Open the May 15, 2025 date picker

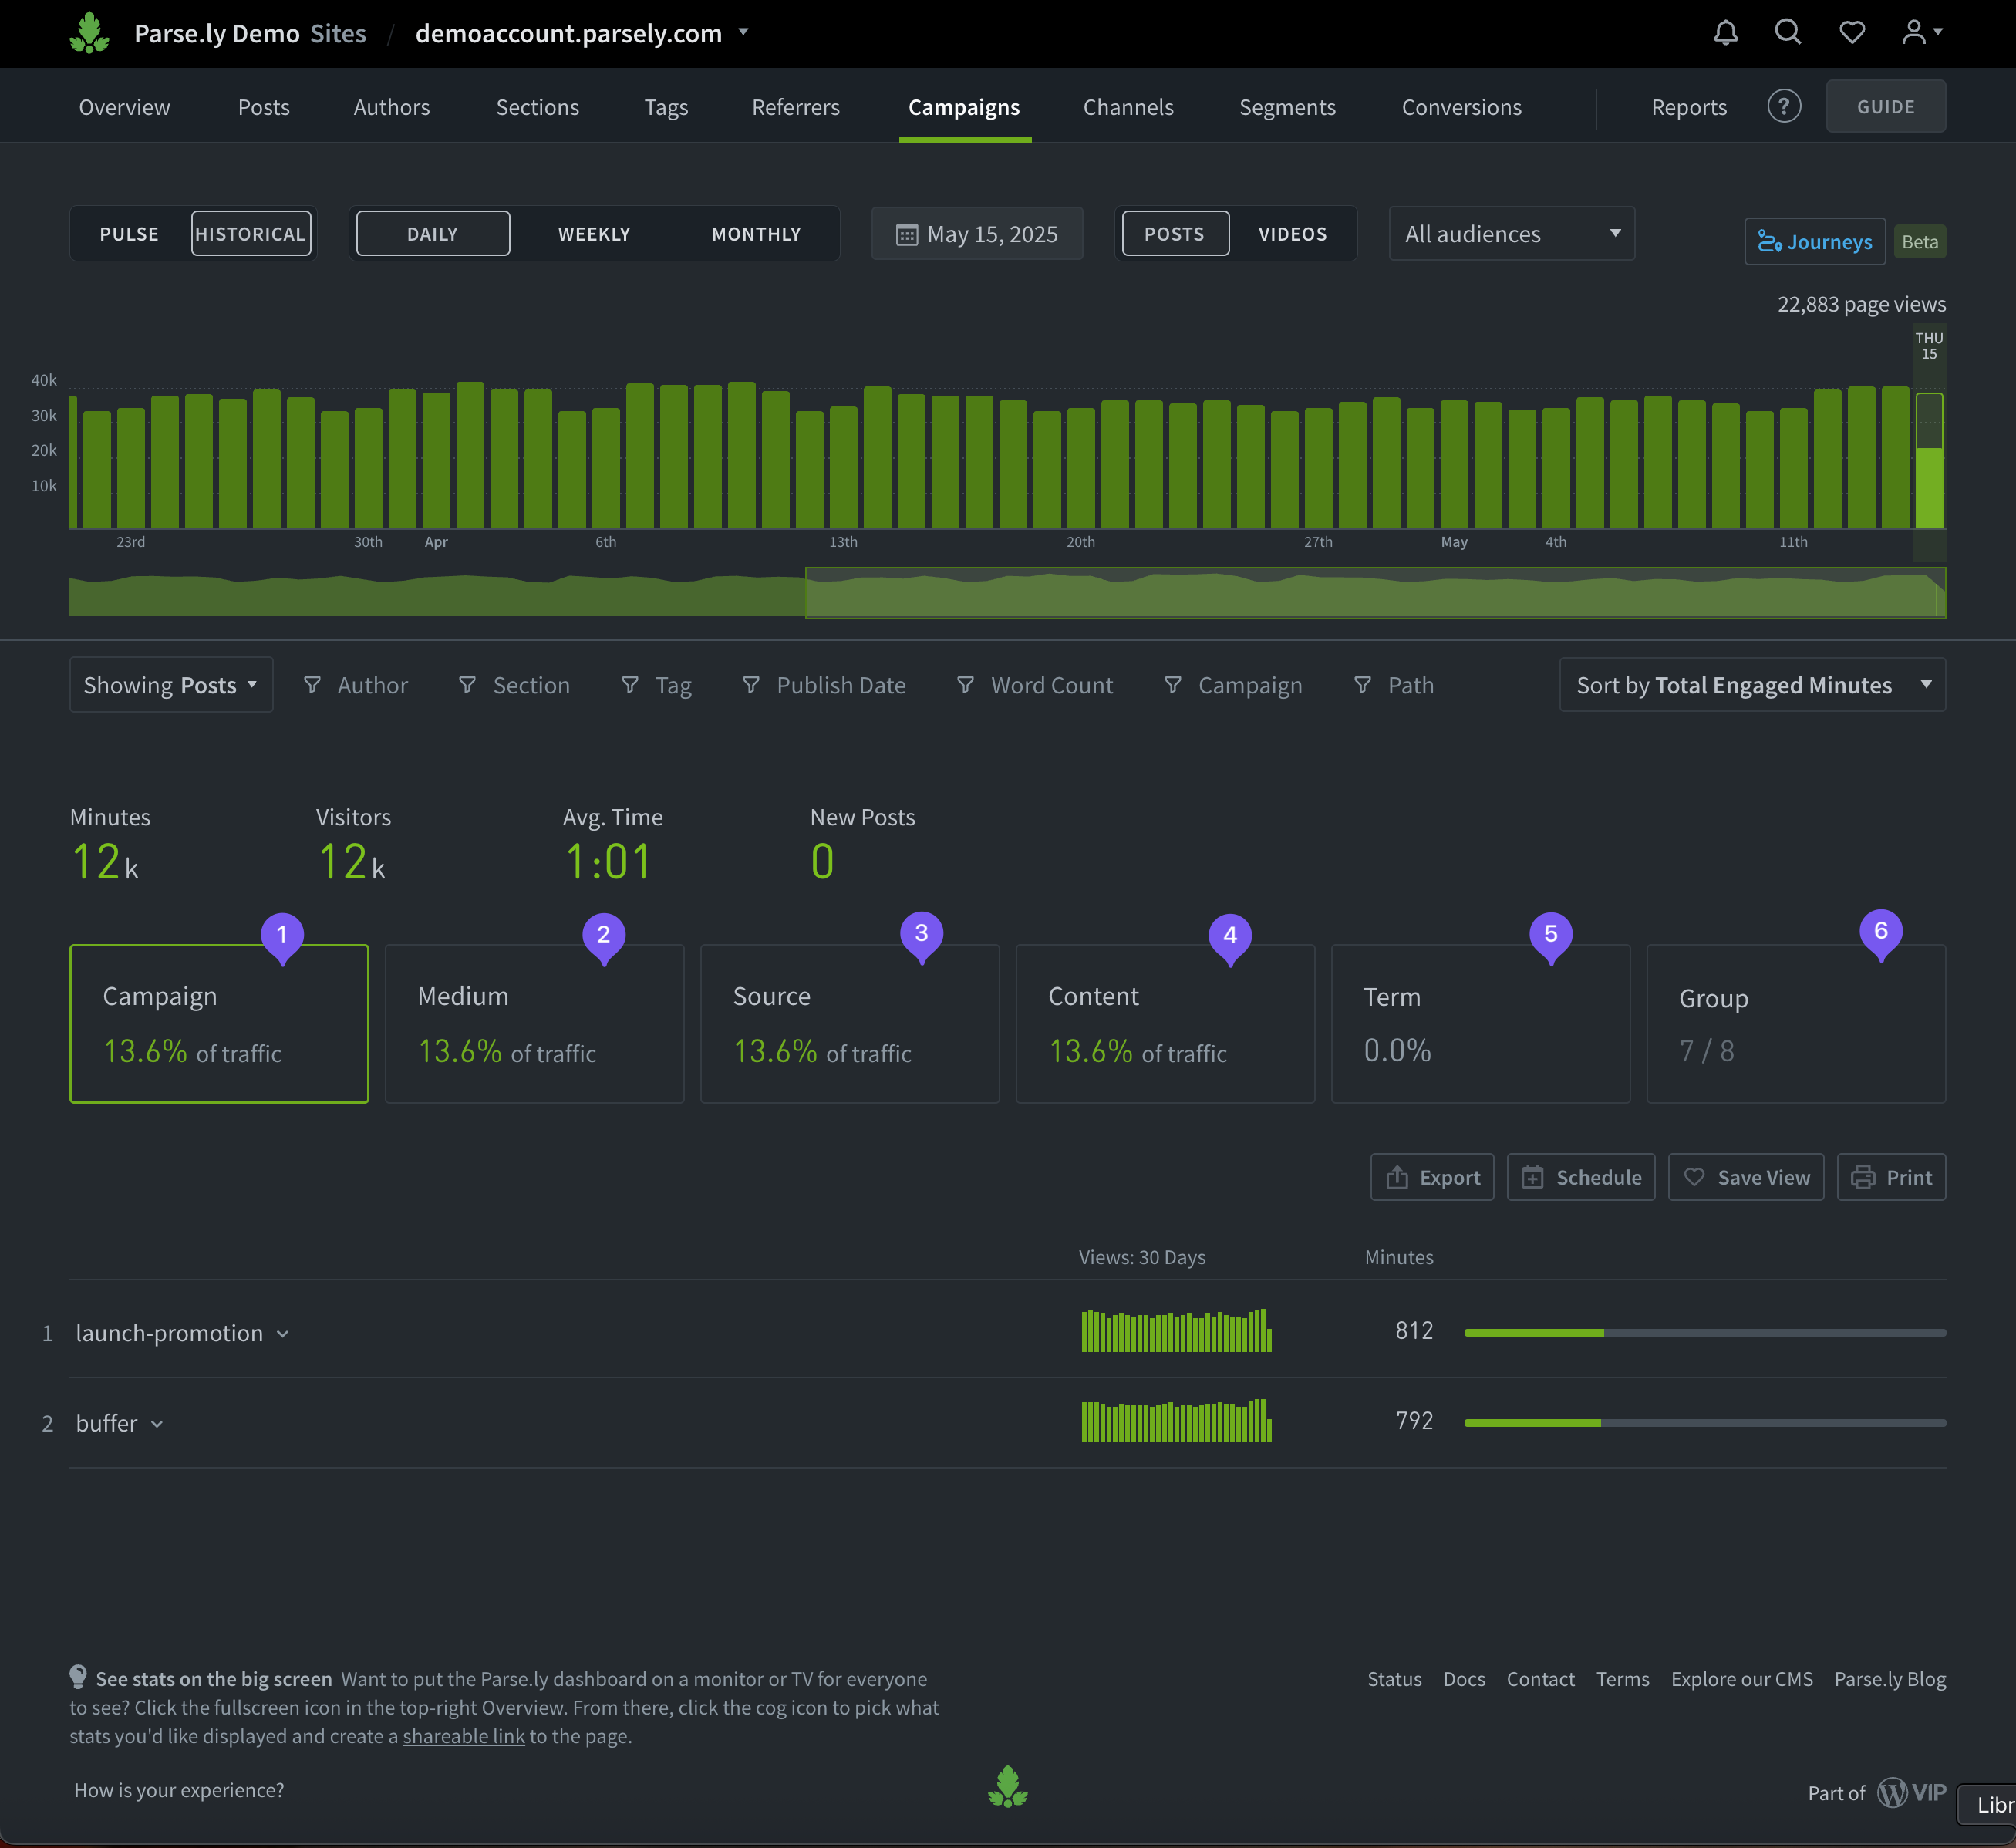tap(977, 234)
